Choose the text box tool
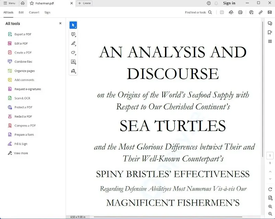The height and width of the screenshot is (219, 275). coord(73,62)
